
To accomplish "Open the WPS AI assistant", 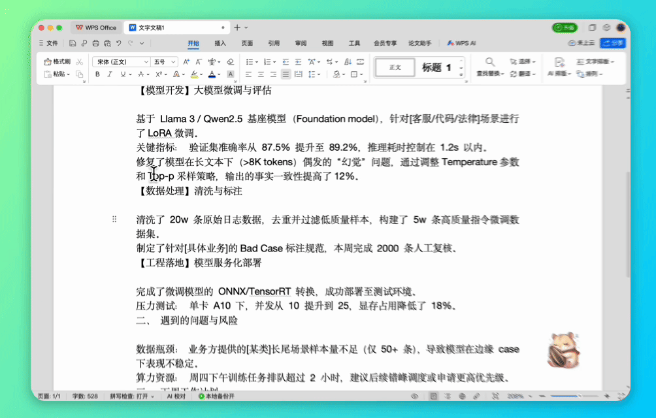I will pos(461,43).
